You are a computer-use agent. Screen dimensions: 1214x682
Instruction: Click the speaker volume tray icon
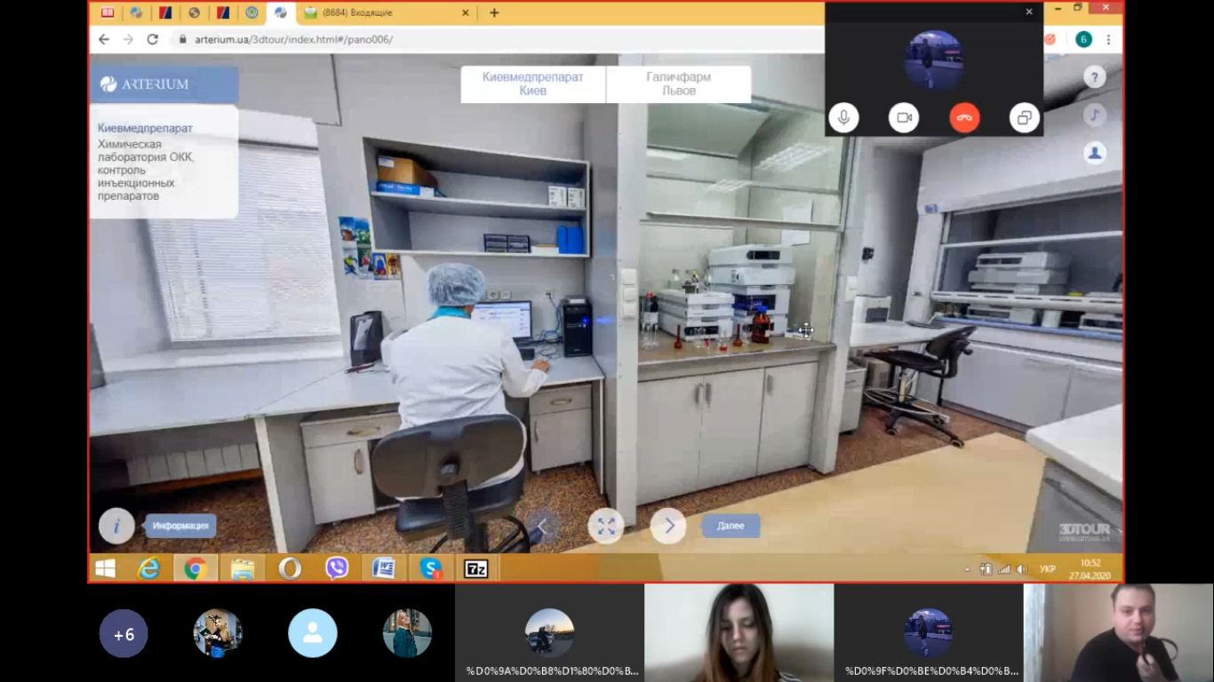1021,569
